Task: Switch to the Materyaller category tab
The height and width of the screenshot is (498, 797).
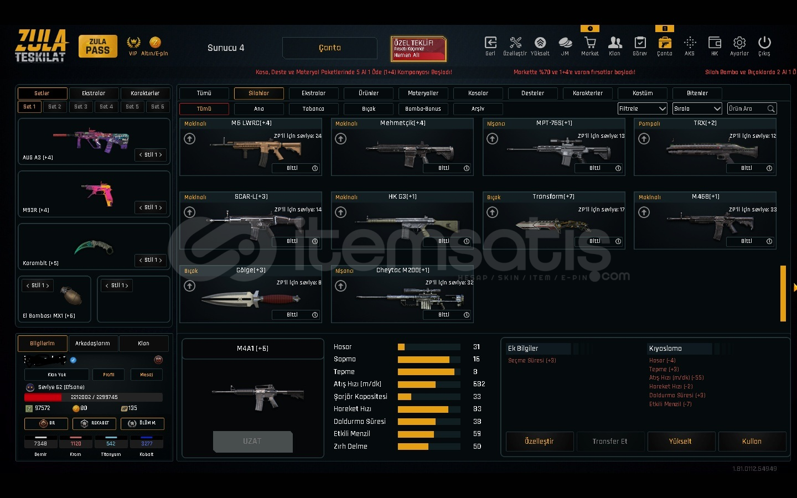Action: (x=423, y=94)
